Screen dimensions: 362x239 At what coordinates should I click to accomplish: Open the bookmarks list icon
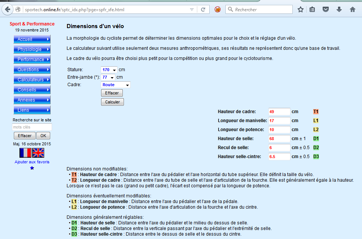click(x=312, y=9)
